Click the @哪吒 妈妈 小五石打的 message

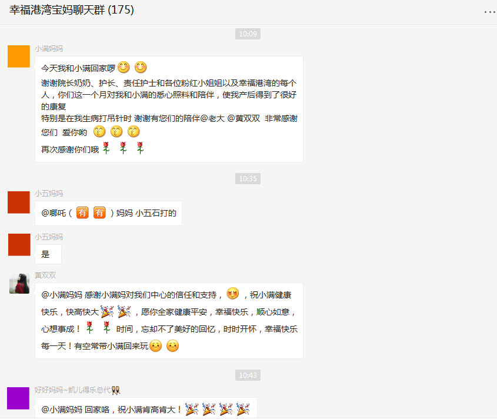coord(108,213)
